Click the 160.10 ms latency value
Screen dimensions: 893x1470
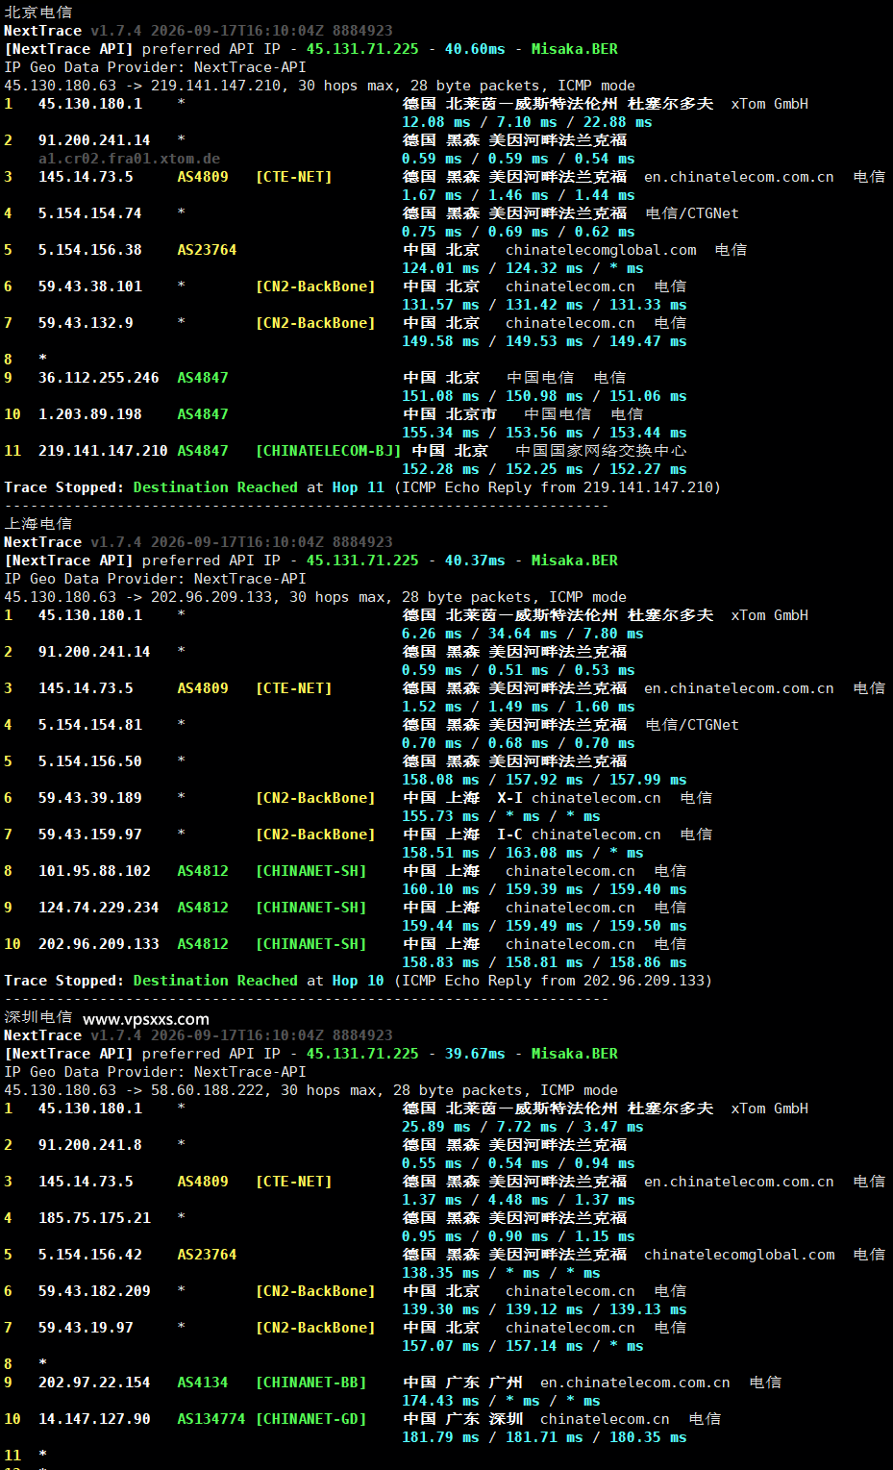point(440,889)
